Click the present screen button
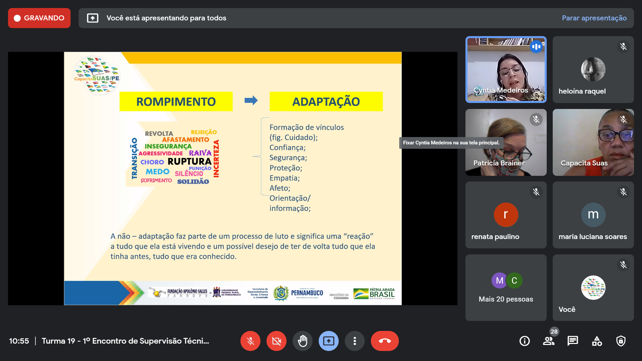The width and height of the screenshot is (642, 361). pos(328,341)
